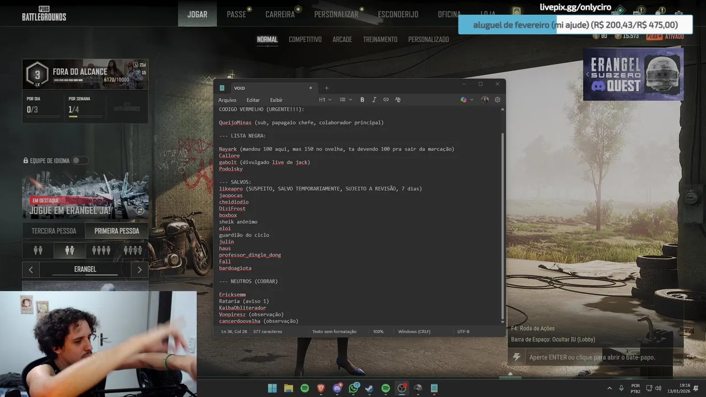Image resolution: width=706 pixels, height=397 pixels.
Task: Select one-man squad icon
Action: click(x=133, y=250)
